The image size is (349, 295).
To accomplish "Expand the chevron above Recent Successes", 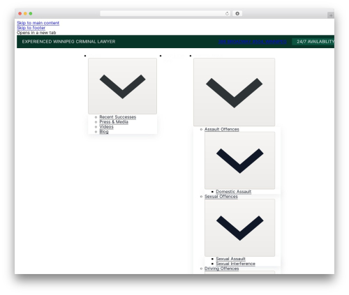I will pyautogui.click(x=122, y=86).
